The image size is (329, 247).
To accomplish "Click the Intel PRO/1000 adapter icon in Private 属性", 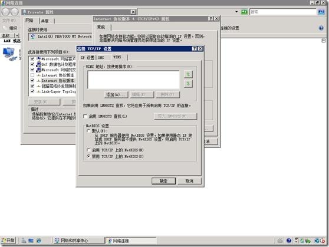I will click(33, 37).
